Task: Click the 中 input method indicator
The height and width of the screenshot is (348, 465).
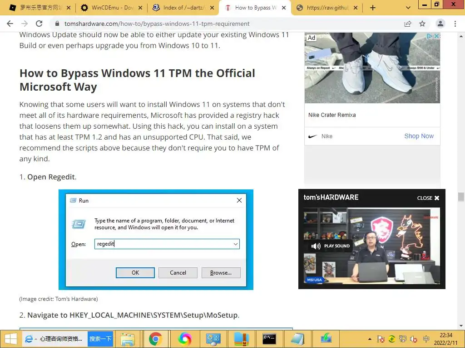Action: click(426, 339)
